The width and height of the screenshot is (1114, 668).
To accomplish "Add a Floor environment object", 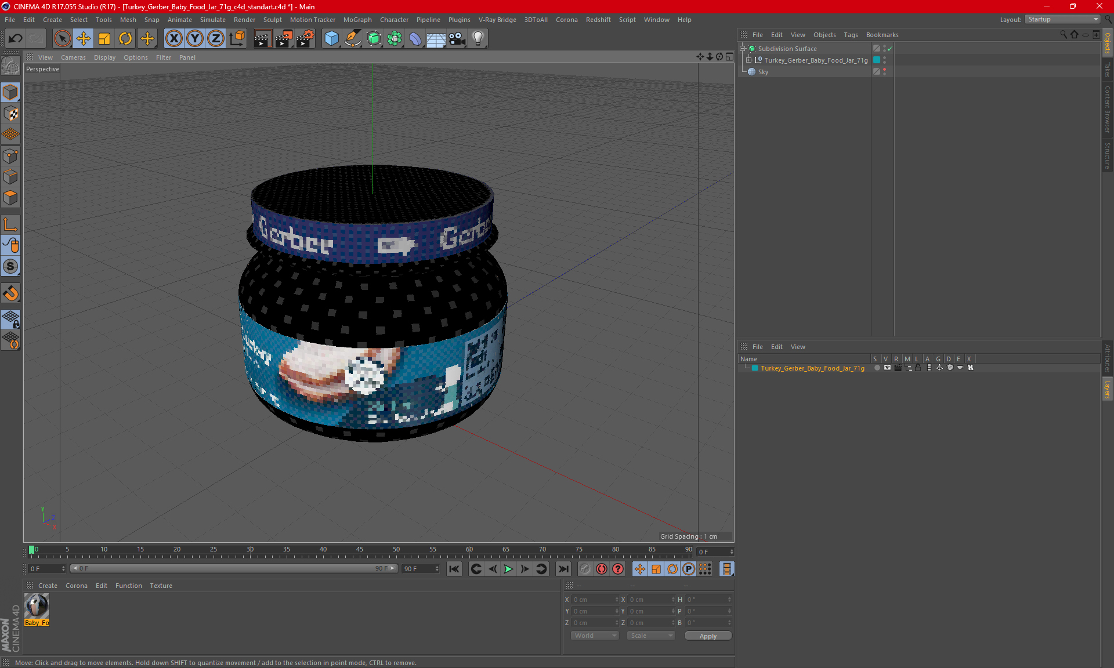I will (436, 39).
